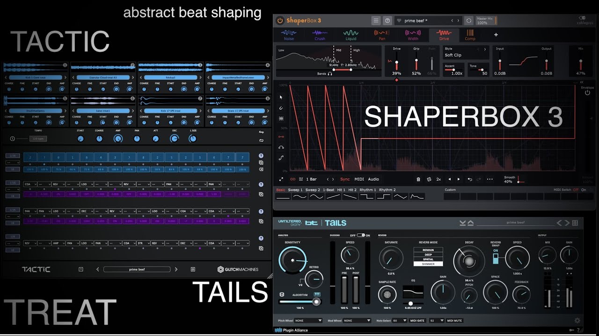Open Mod Wheel dropdown in Tails

click(357, 321)
